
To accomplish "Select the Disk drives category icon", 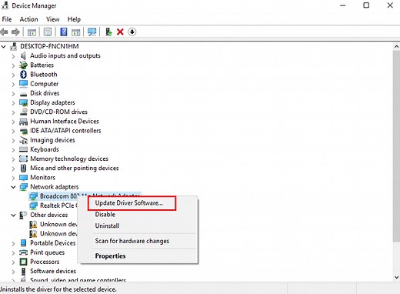I will point(23,94).
